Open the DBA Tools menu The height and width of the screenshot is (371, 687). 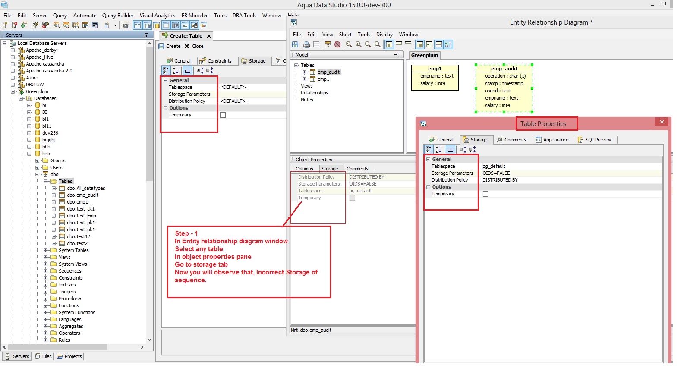pyautogui.click(x=244, y=16)
